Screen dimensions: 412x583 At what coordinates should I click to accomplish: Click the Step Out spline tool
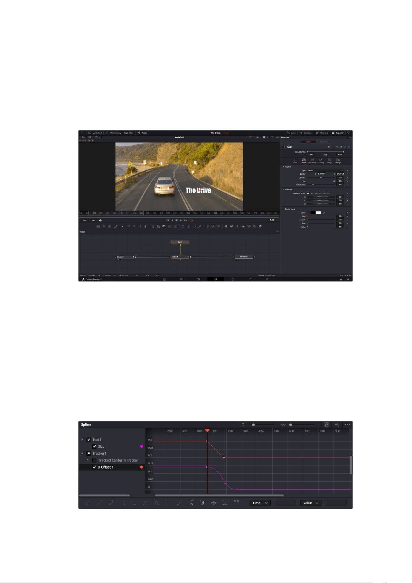(x=134, y=503)
